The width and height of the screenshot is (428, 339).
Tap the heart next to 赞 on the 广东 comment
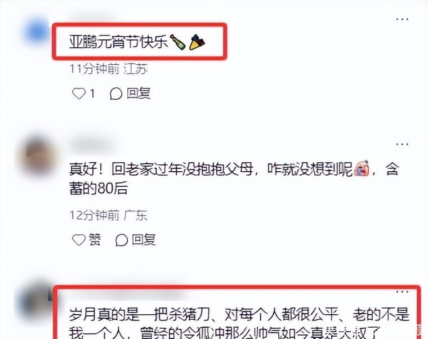[x=79, y=240]
